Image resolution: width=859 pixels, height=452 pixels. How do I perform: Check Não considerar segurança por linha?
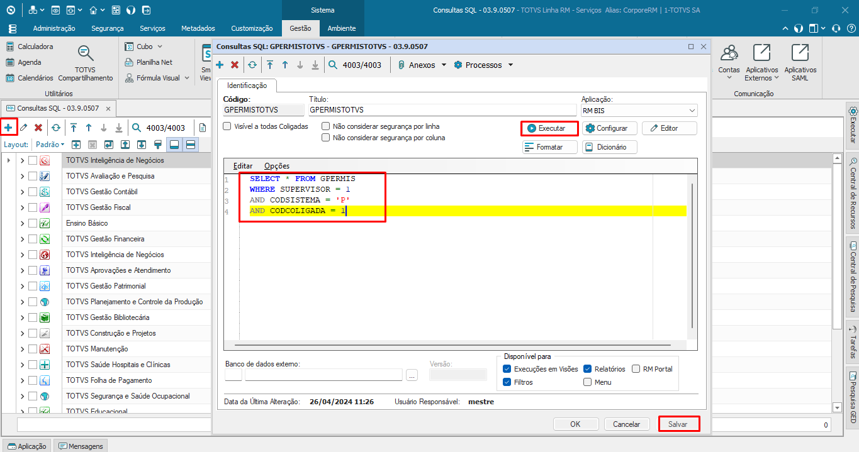(x=325, y=126)
